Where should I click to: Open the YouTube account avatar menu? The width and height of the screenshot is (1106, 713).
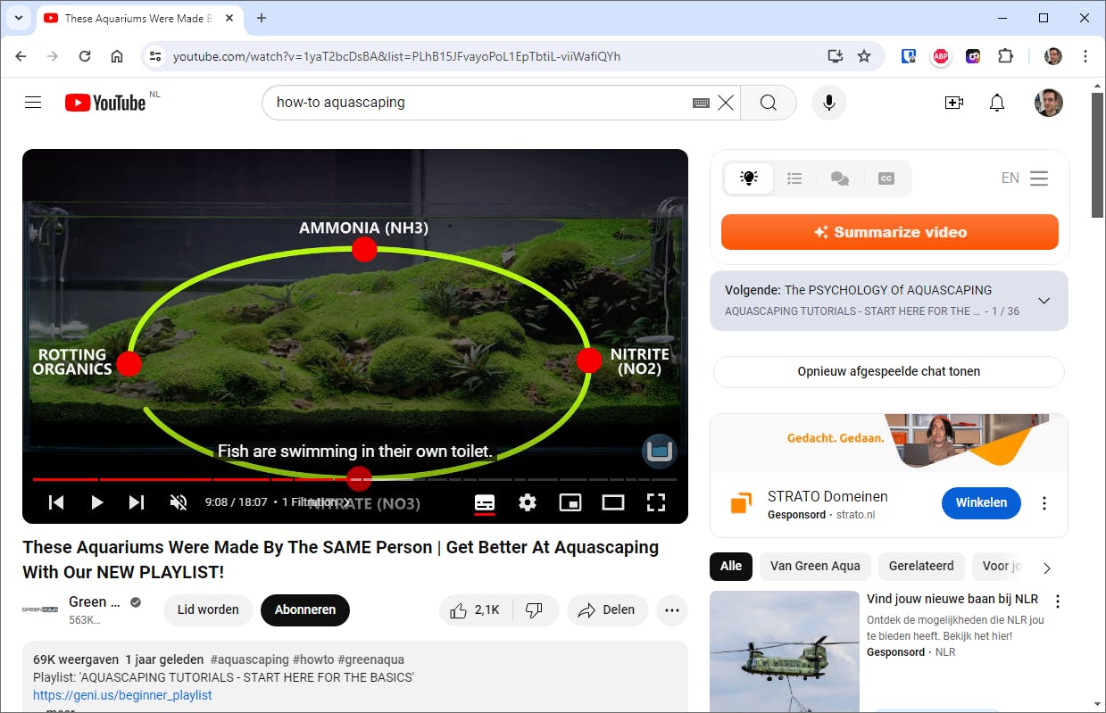[1049, 103]
